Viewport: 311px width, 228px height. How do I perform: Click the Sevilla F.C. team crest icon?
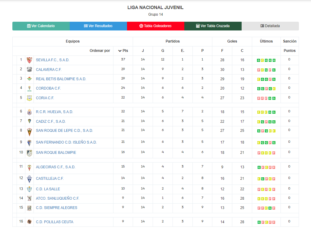(29, 60)
